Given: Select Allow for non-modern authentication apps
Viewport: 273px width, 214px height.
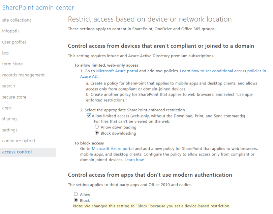Looking at the screenshot, I should coord(76,194).
